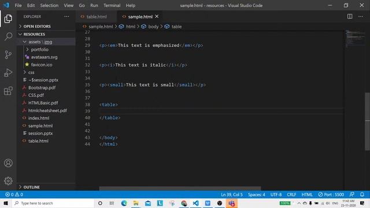Click the Ln 39, Col 5 status
The width and height of the screenshot is (370, 208).
tap(232, 195)
